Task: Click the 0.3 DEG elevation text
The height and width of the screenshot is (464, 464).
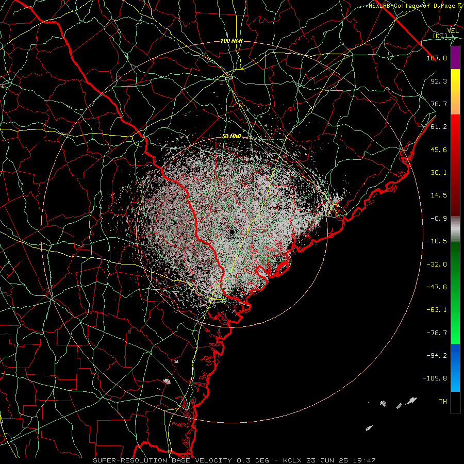Action: tap(253, 460)
